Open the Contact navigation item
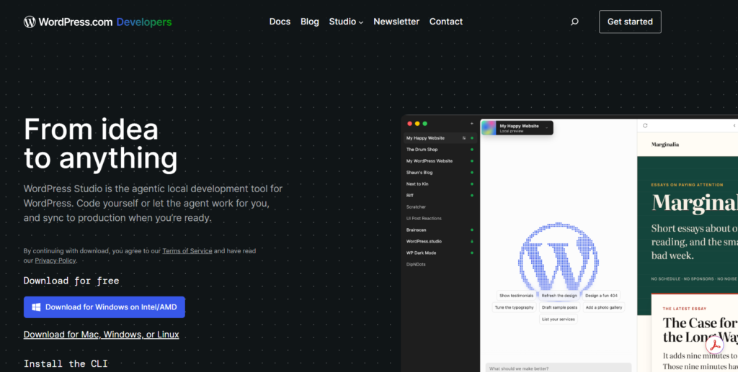Viewport: 738px width, 372px height. coord(445,22)
